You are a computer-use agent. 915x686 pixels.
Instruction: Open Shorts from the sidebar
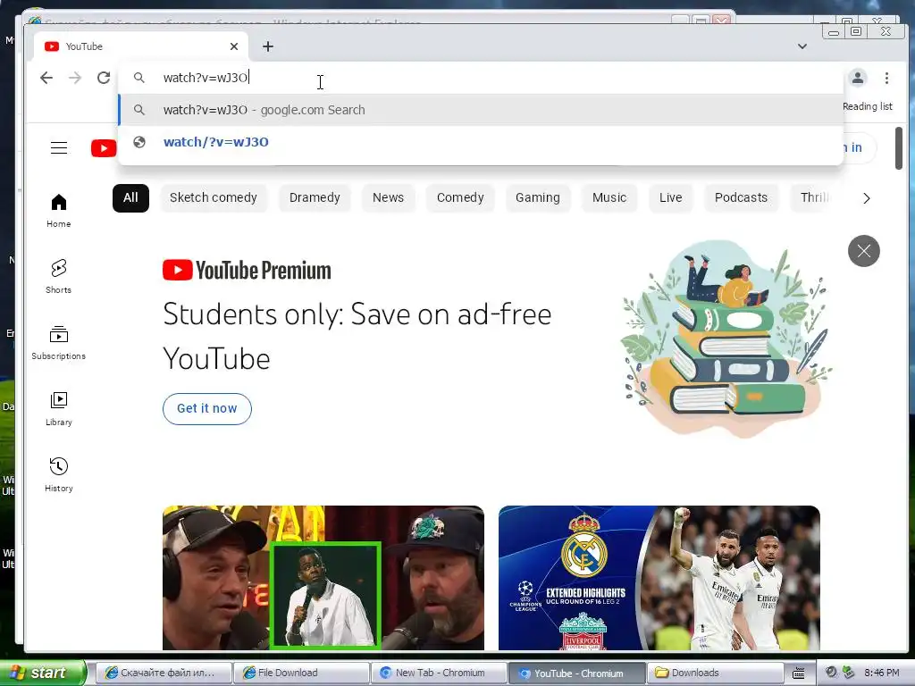tap(59, 277)
